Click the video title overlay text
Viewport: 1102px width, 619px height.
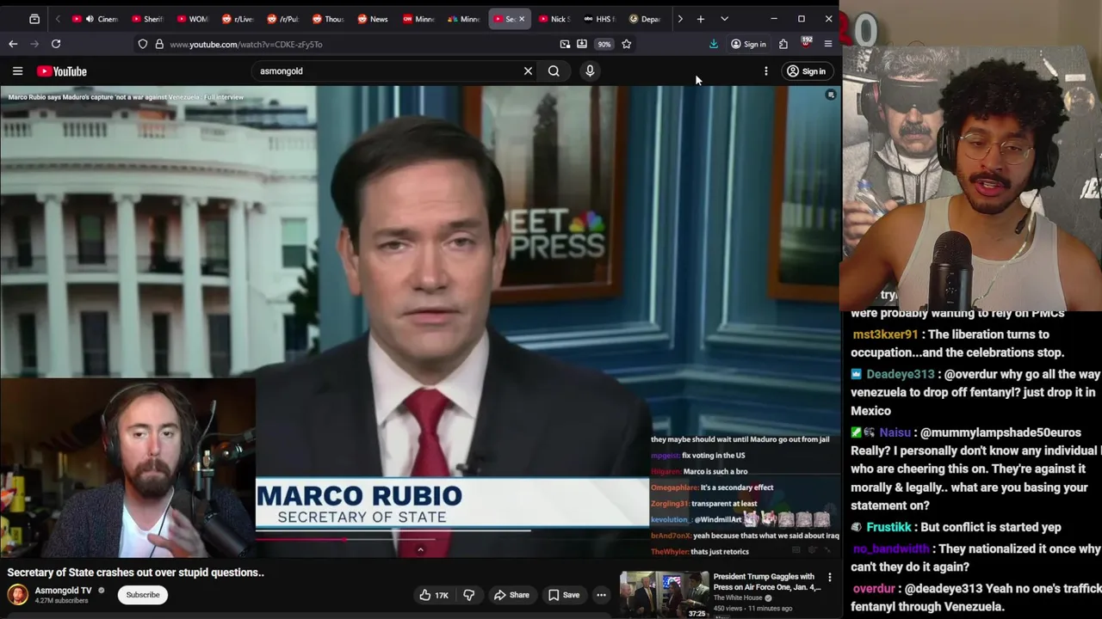point(126,97)
